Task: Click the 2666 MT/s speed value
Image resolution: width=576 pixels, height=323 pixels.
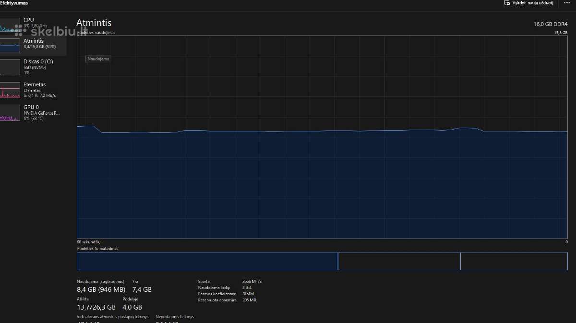Action: pos(252,281)
